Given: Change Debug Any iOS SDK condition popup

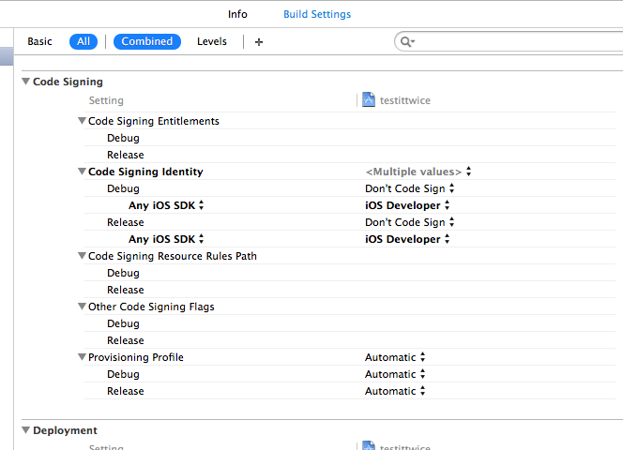Looking at the screenshot, I should coord(166,205).
